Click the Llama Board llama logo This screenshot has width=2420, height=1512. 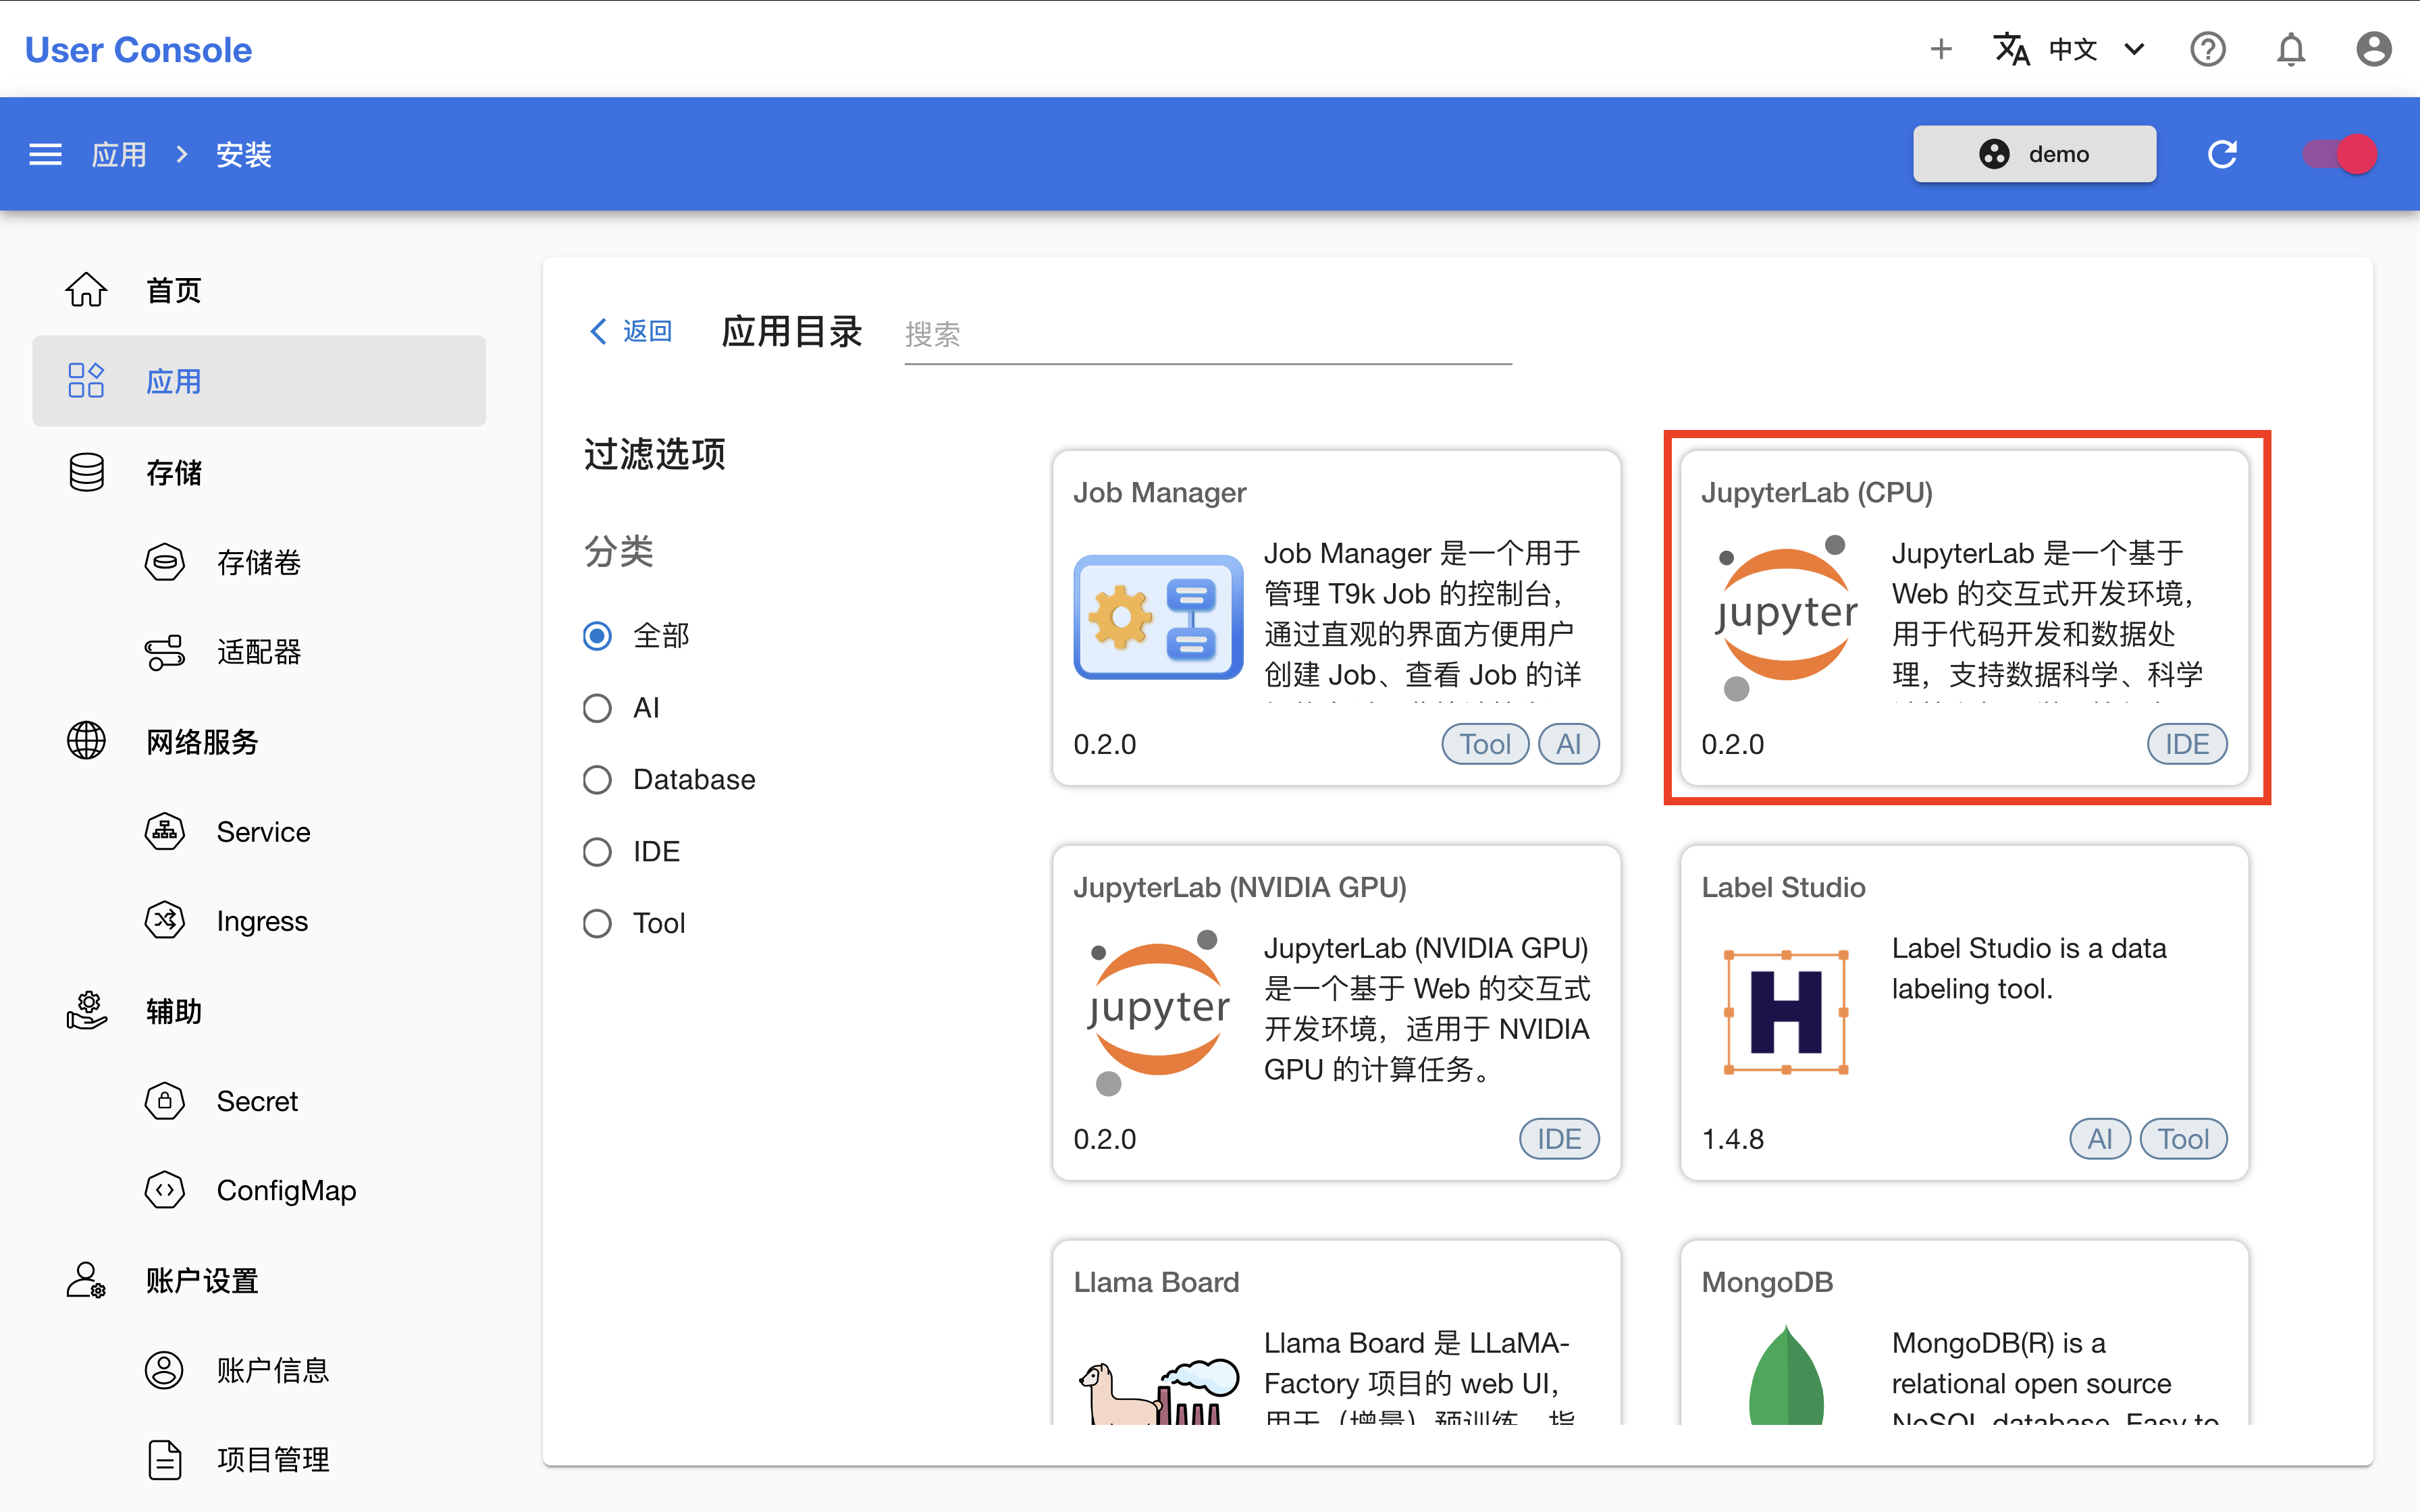[1158, 1390]
